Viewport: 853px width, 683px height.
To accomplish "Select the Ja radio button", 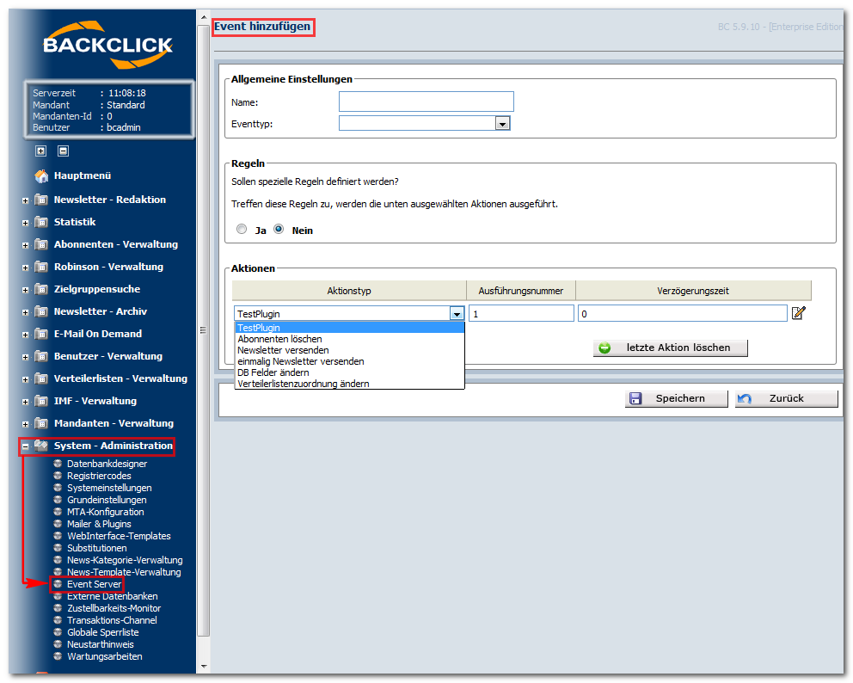I will click(242, 229).
